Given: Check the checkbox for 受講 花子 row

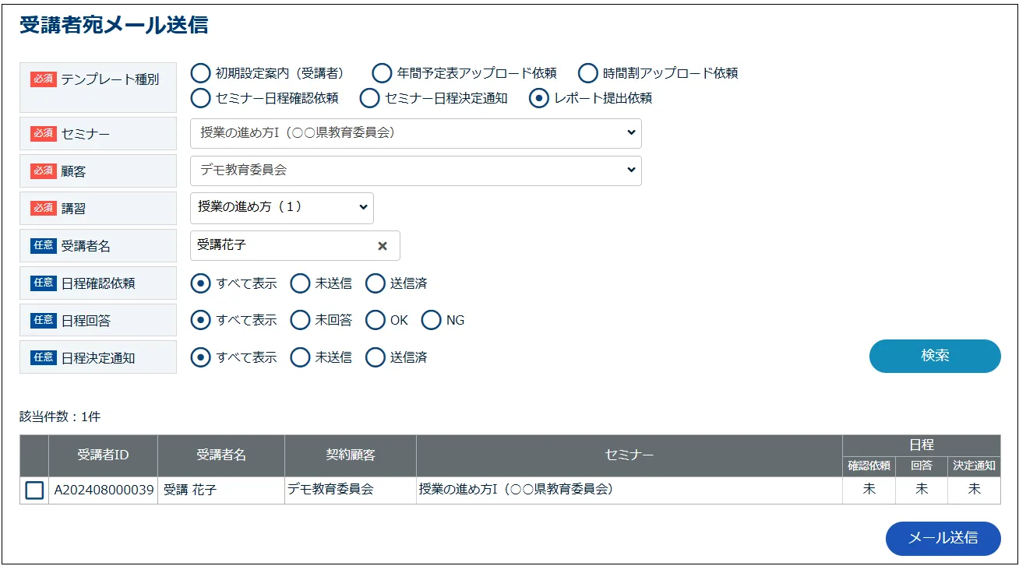Looking at the screenshot, I should pos(34,490).
